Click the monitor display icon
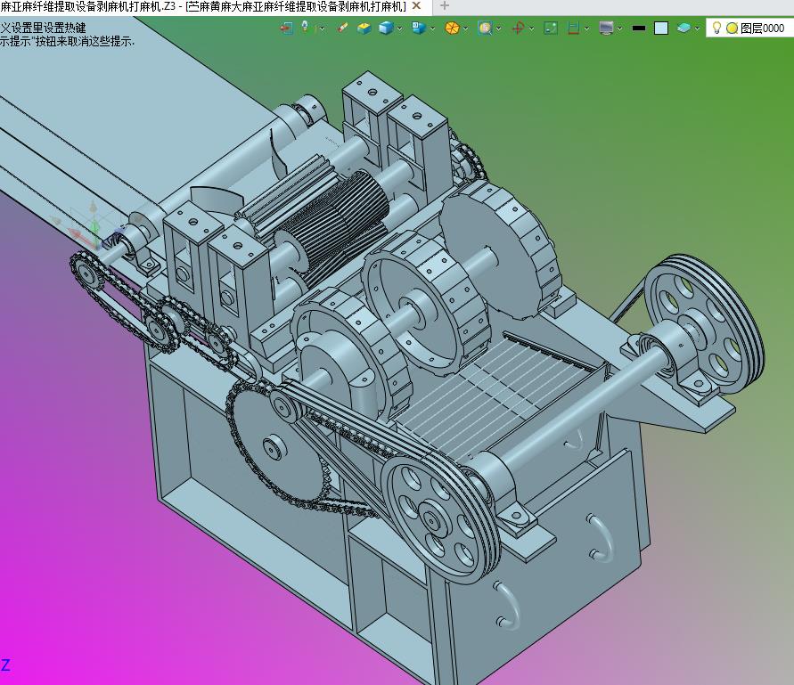794x685 pixels. coord(607,28)
